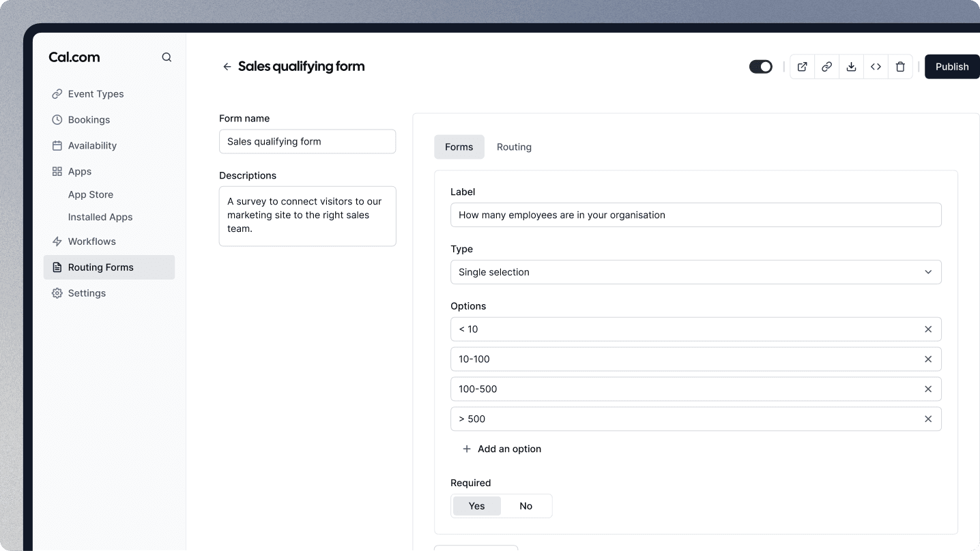Remove the '> 500' option

point(928,419)
